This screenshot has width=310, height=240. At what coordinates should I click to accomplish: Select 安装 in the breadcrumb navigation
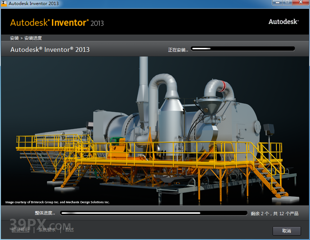(14, 38)
